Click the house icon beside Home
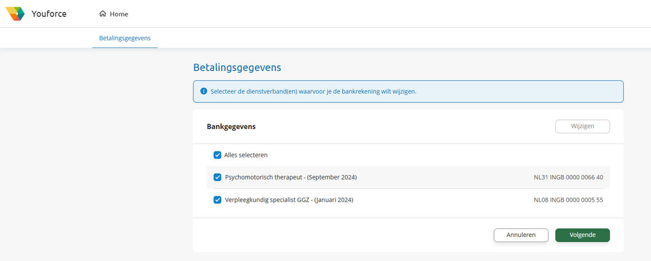The height and width of the screenshot is (261, 651). [x=102, y=14]
